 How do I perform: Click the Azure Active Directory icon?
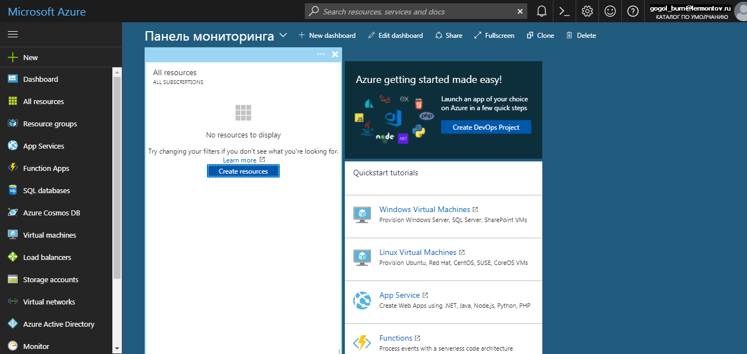tap(13, 324)
